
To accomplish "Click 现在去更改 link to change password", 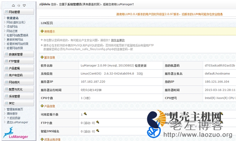I will (118, 40).
